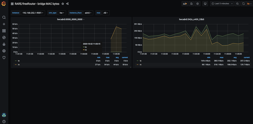Click the dashboard grid icon beside title
Image resolution: width=253 pixels, height=124 pixels.
[12, 4]
